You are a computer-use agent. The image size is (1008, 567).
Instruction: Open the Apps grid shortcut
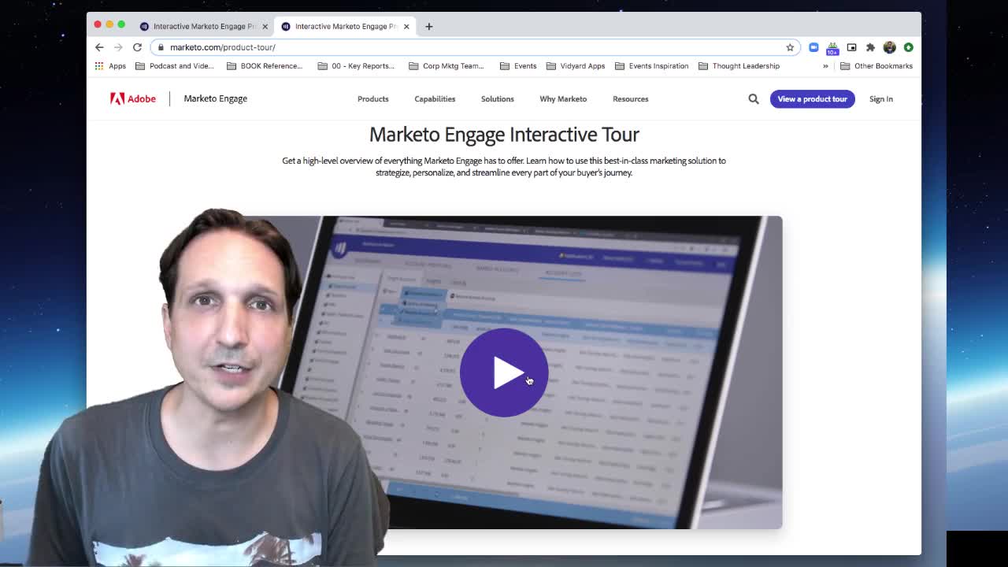coord(110,66)
